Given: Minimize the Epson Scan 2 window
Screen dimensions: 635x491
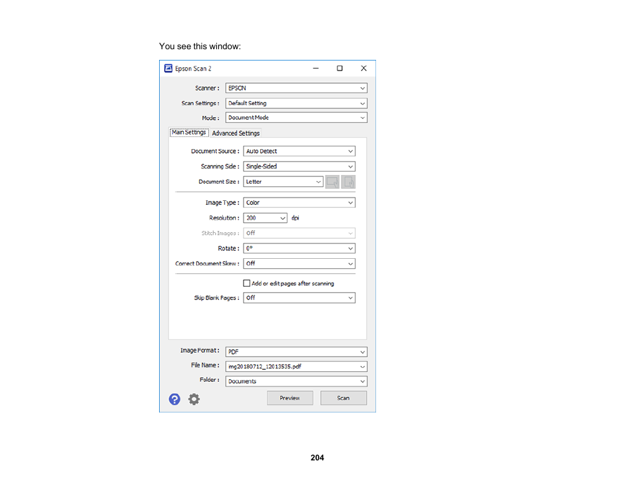Looking at the screenshot, I should 316,69.
